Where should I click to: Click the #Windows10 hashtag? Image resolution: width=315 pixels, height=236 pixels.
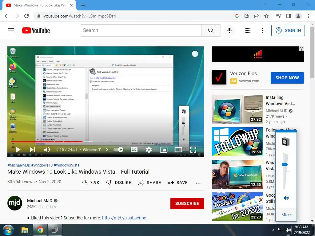(42, 165)
